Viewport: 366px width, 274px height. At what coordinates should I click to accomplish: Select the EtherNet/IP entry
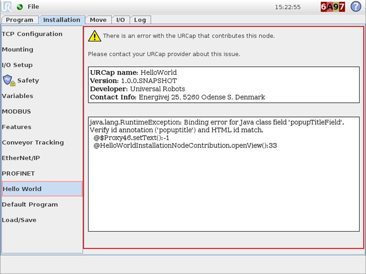pos(21,158)
